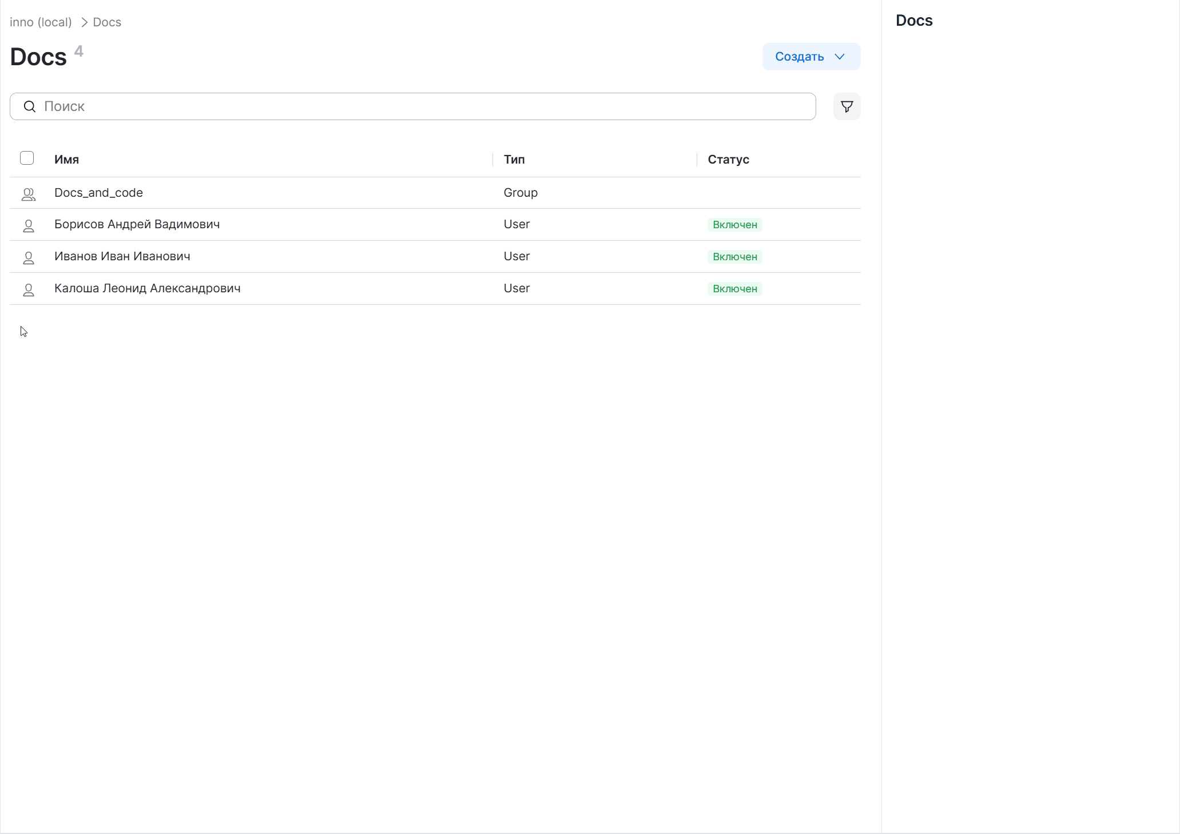Toggle the select-all checkbox in header
The width and height of the screenshot is (1180, 834).
pyautogui.click(x=27, y=158)
